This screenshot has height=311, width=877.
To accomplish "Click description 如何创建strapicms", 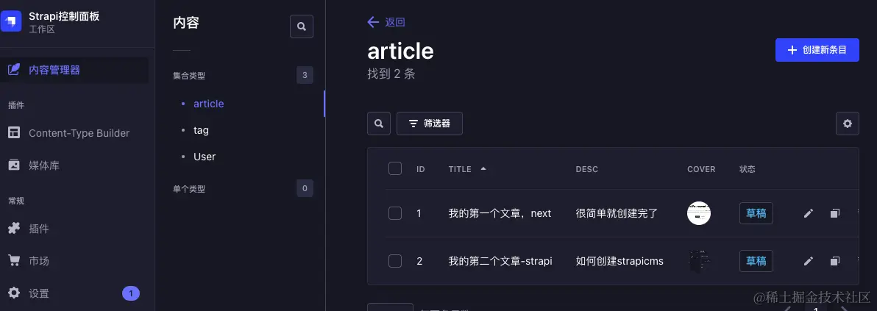I will pos(619,261).
